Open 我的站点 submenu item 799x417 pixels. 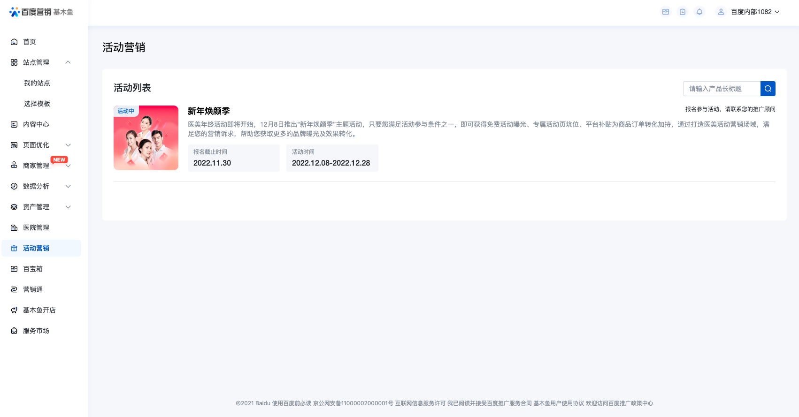tap(37, 83)
